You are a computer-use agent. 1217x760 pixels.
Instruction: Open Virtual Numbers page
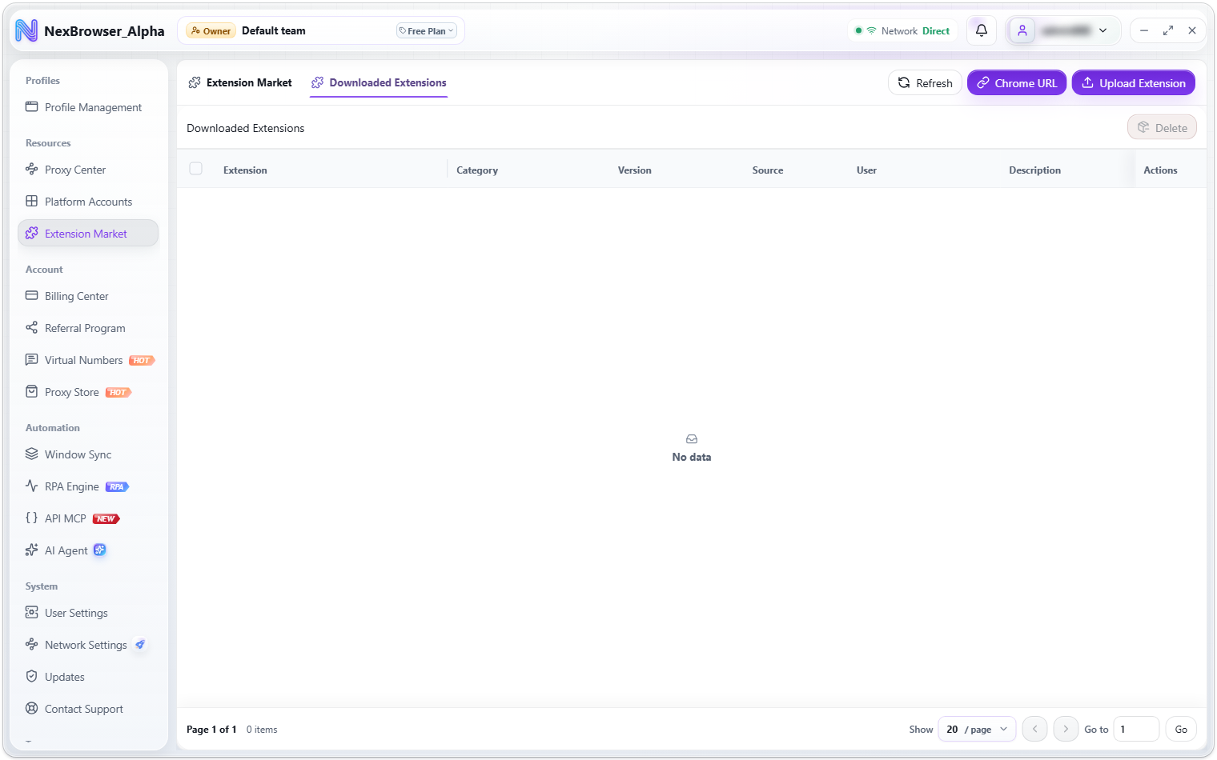[88, 360]
